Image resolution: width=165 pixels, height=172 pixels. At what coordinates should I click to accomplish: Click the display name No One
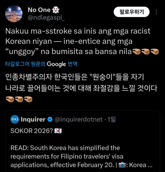39,10
